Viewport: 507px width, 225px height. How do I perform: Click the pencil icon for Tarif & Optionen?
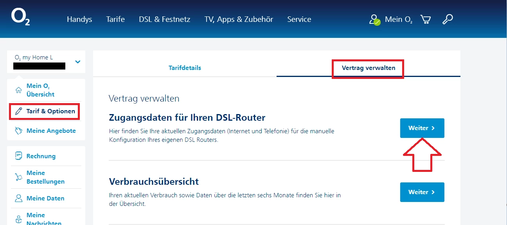[x=18, y=111]
